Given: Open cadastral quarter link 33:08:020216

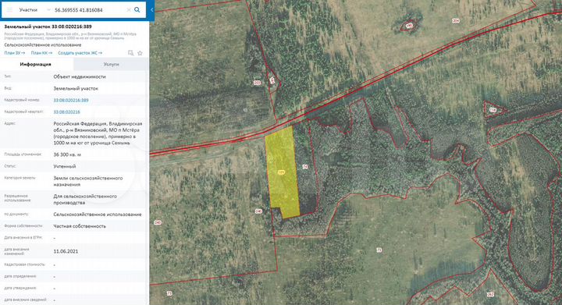Looking at the screenshot, I should coord(66,112).
